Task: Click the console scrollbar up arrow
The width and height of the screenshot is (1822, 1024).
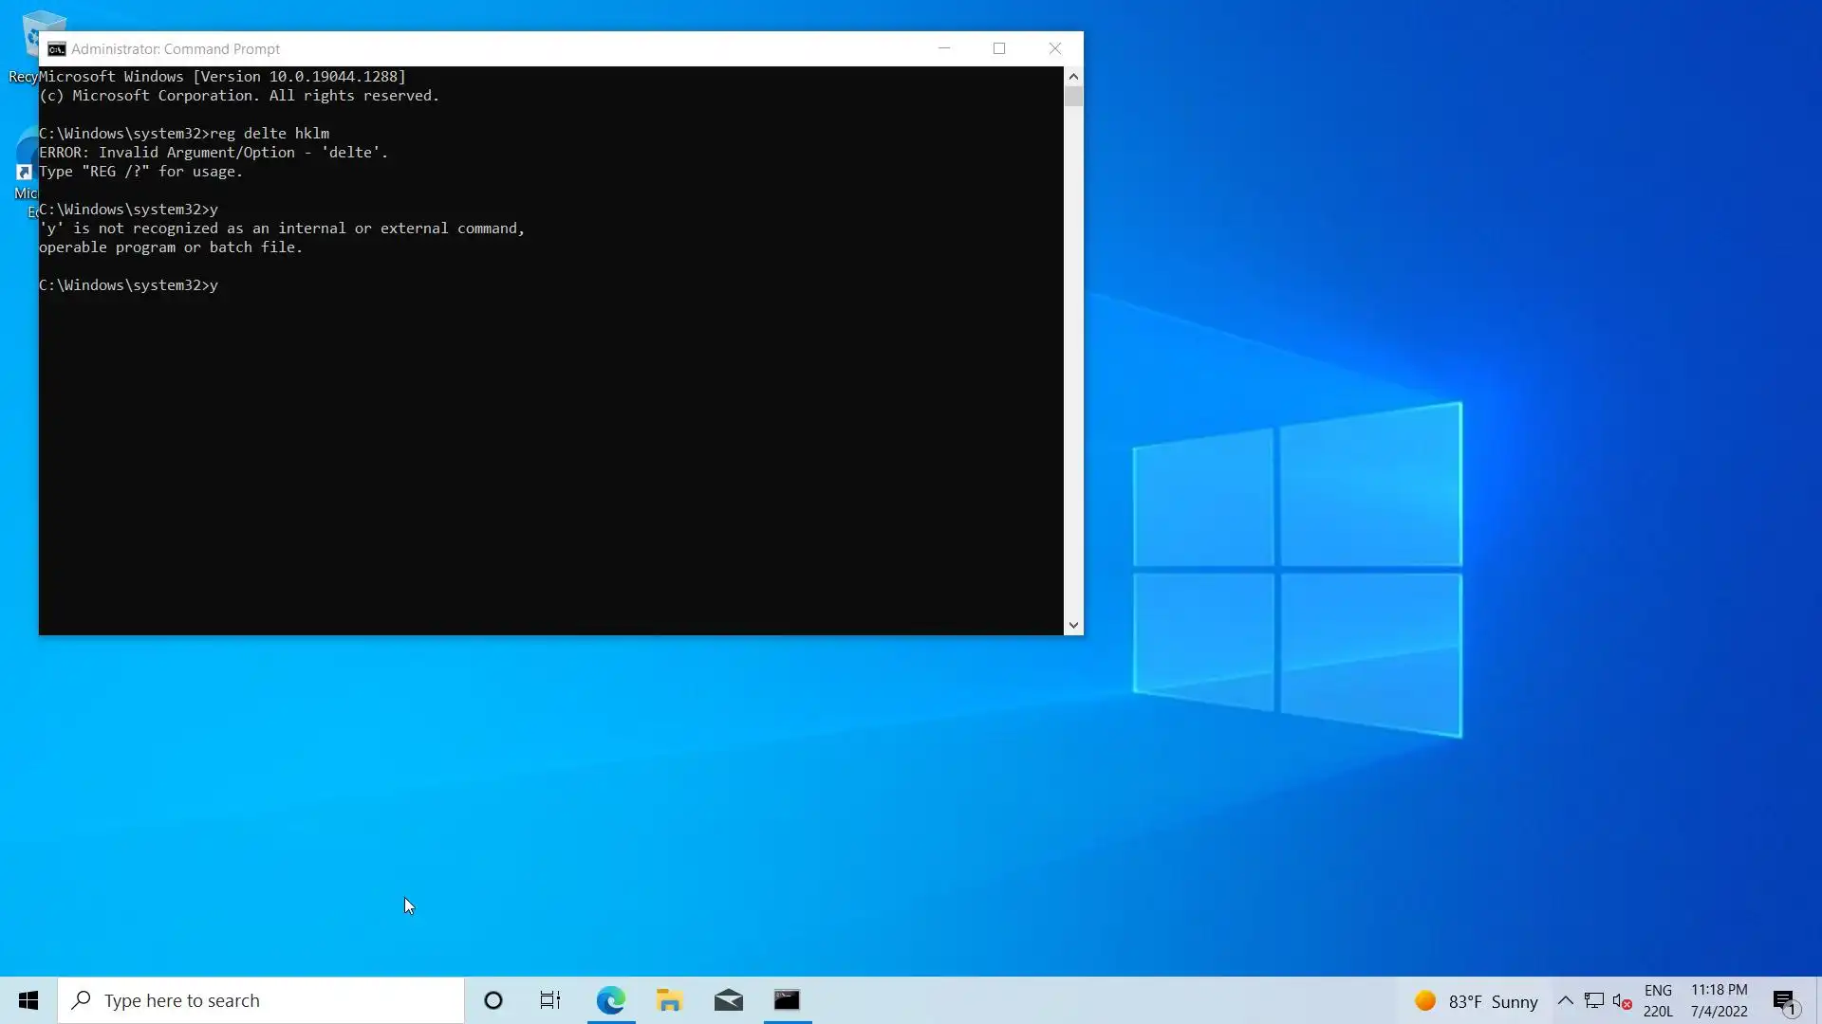Action: pyautogui.click(x=1073, y=77)
